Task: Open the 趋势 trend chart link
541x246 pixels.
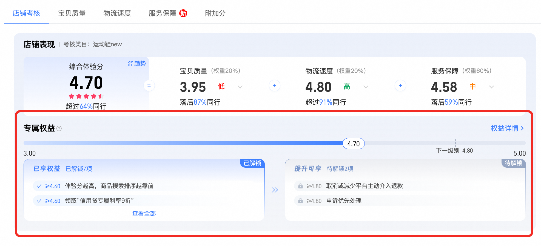Action: (137, 64)
